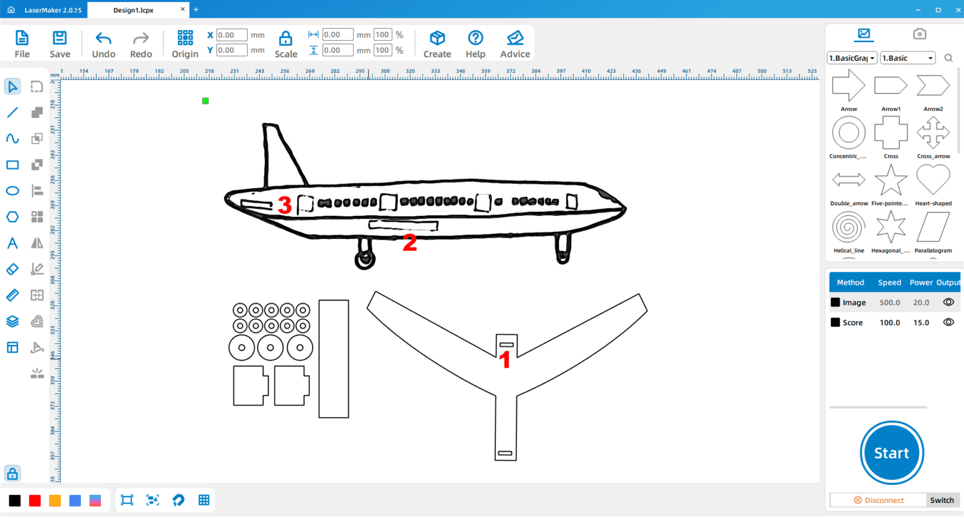This screenshot has width=964, height=518.
Task: Open the Scale tool
Action: 286,43
